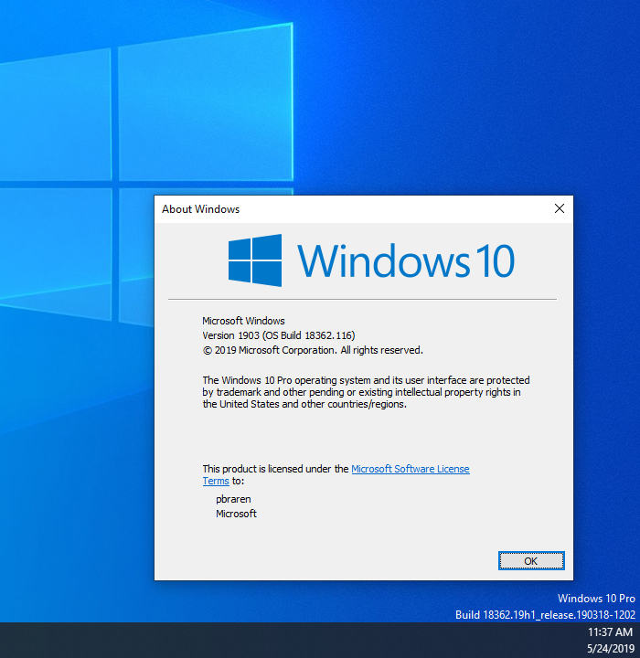Click the Windows 10 logo in dialog
This screenshot has width=640, height=658.
tap(371, 260)
